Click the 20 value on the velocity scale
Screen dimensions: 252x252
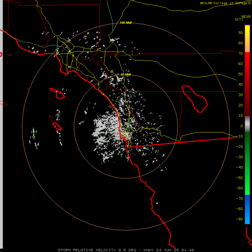(x=241, y=105)
